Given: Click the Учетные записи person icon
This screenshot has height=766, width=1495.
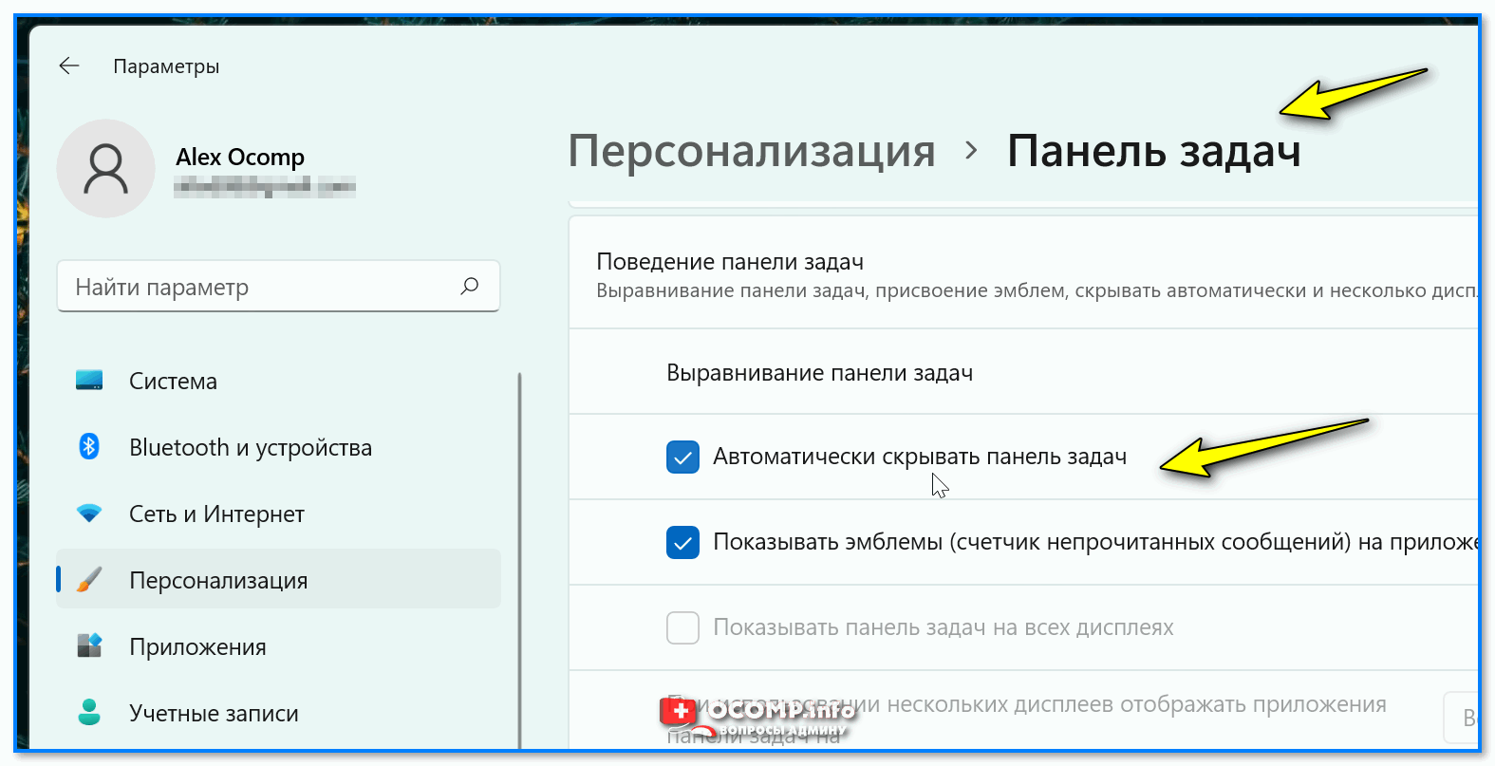Looking at the screenshot, I should point(89,712).
